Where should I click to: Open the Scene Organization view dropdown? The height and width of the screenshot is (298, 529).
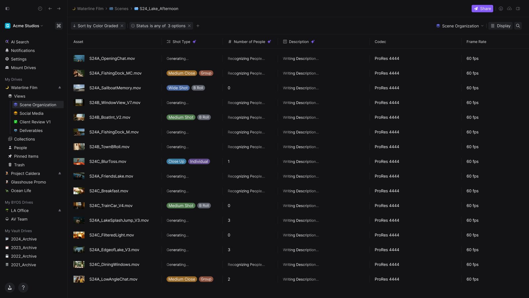point(459,25)
